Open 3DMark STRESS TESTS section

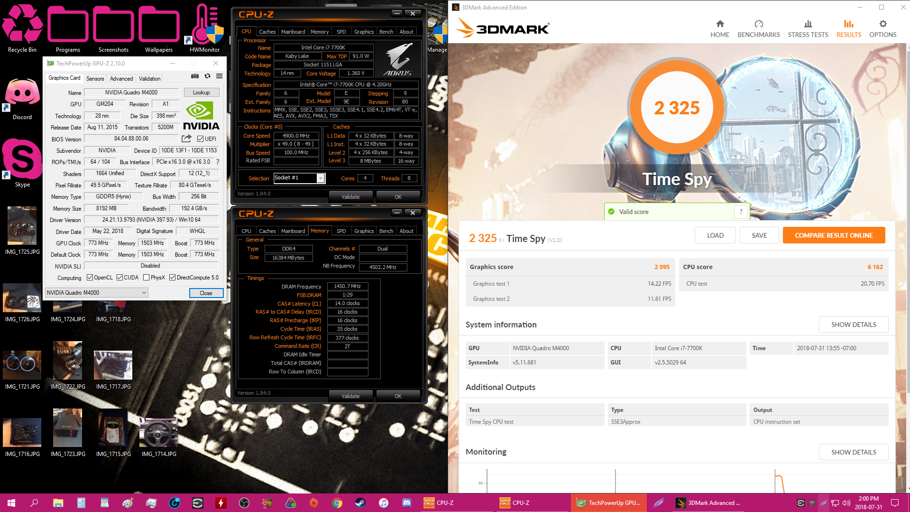pos(808,28)
